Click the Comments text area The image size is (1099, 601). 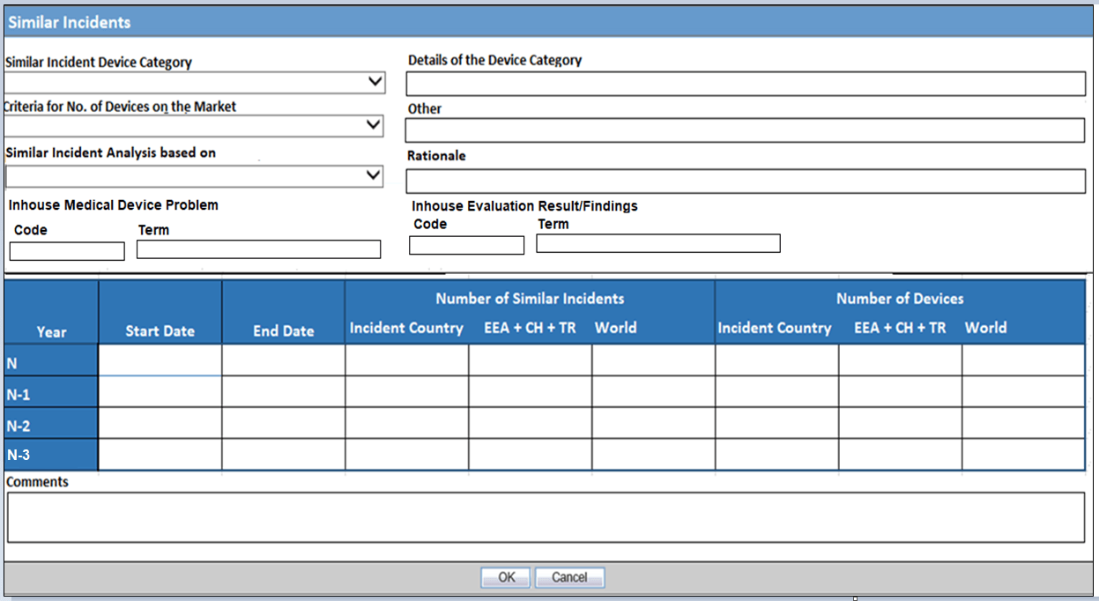click(546, 517)
